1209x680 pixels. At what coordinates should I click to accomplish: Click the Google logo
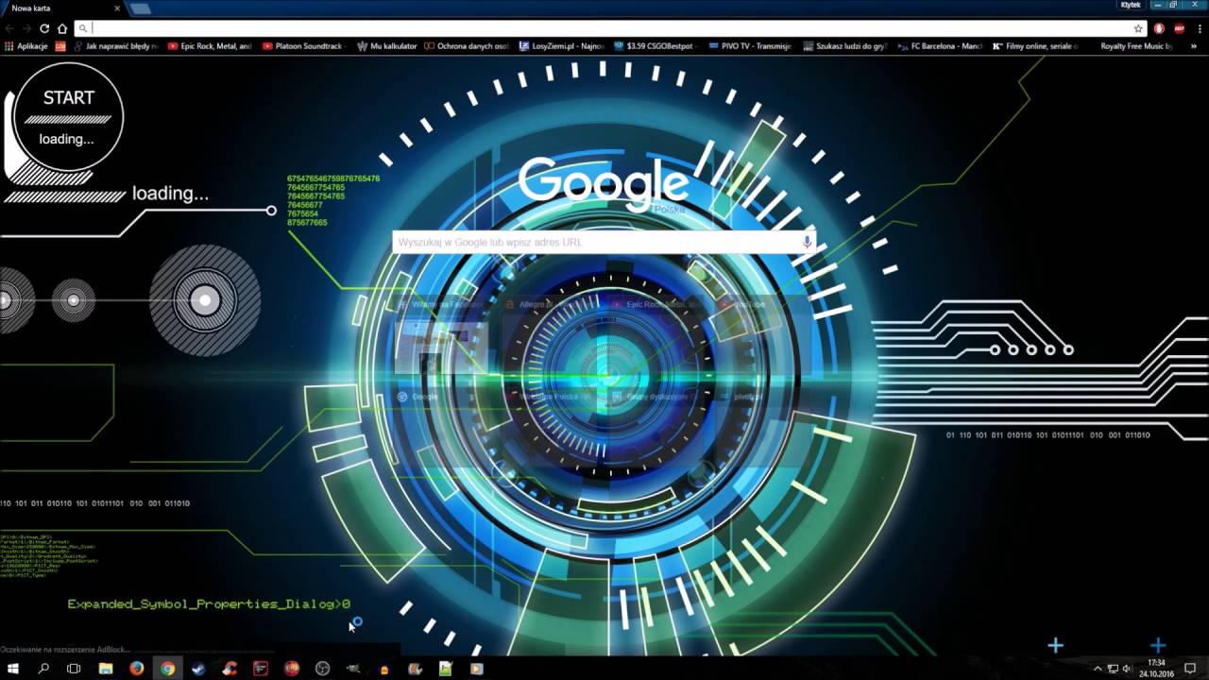coord(604,182)
